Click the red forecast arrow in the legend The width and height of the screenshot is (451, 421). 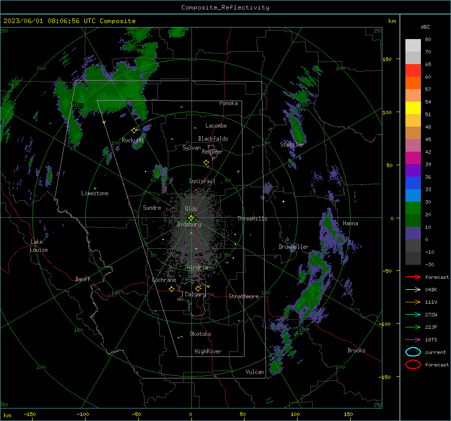pyautogui.click(x=413, y=277)
